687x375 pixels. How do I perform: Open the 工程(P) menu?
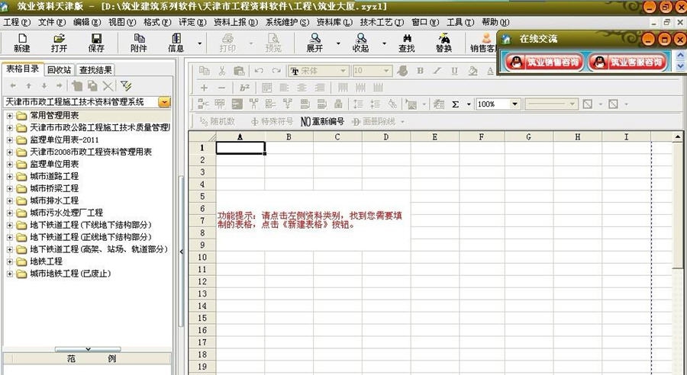[17, 22]
